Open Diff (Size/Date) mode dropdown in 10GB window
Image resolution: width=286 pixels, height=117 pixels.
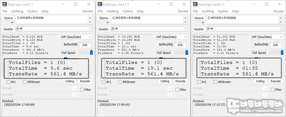pyautogui.click(x=172, y=37)
